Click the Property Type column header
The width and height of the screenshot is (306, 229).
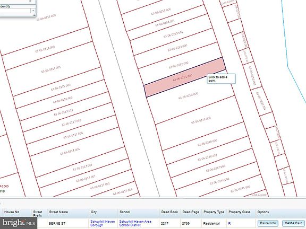coord(214,212)
